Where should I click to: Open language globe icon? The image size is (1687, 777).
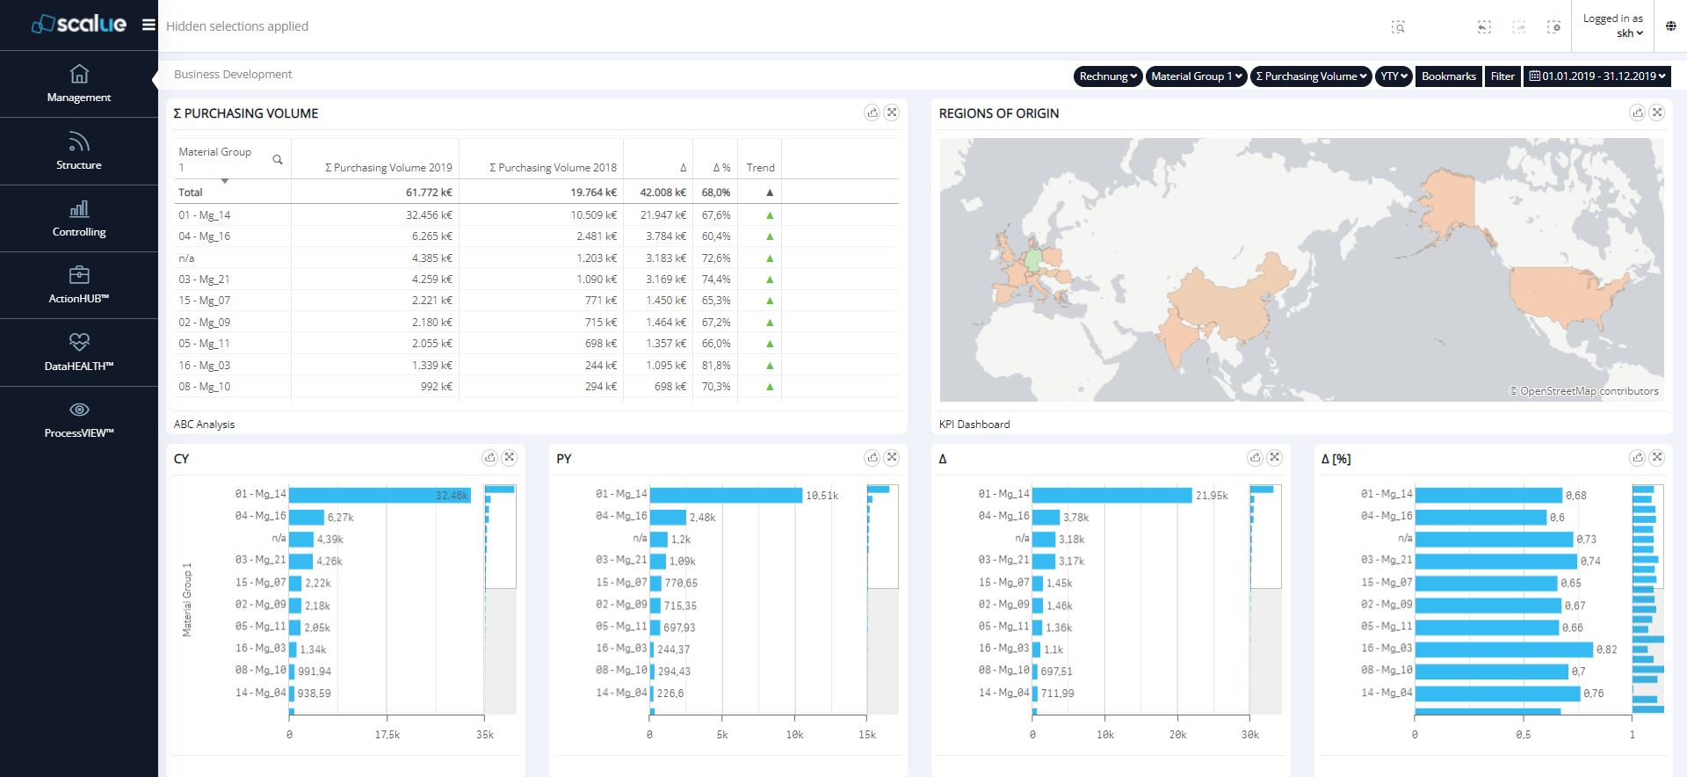(x=1670, y=26)
